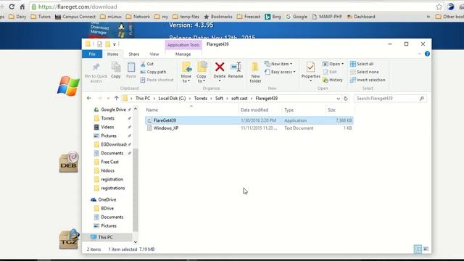Viewport: 464px width, 261px height.
Task: Sort files by the Name column header
Action: point(191,109)
